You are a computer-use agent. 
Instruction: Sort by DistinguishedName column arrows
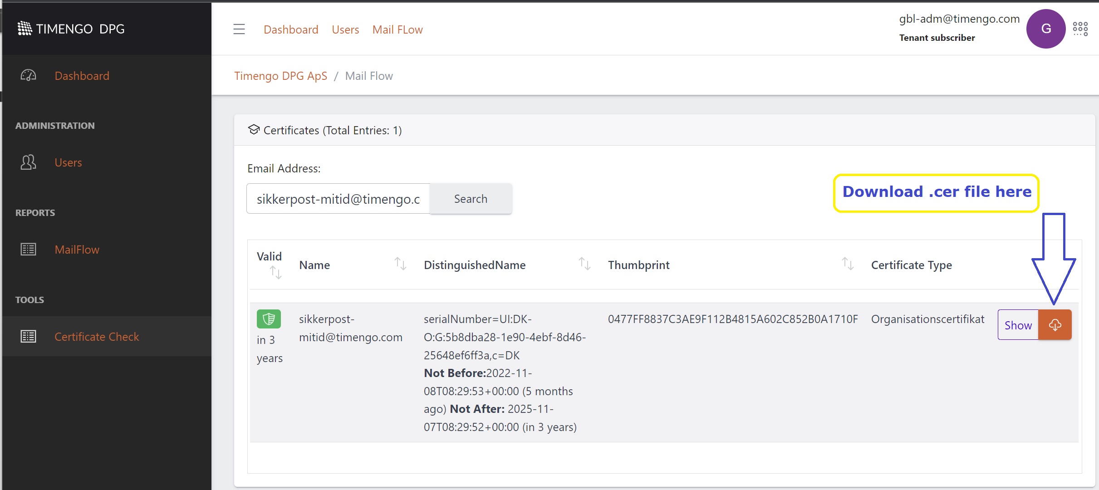(584, 264)
